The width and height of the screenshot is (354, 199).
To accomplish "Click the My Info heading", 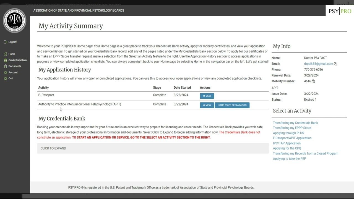I will click(x=282, y=46).
